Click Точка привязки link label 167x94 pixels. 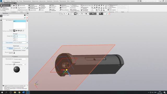(x=9, y=43)
